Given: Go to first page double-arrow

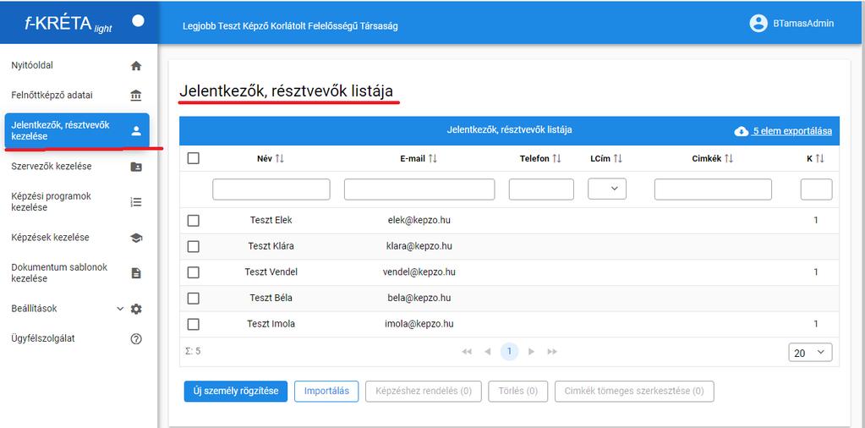Looking at the screenshot, I should (467, 352).
